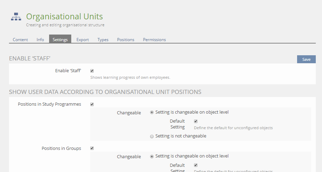
Task: Switch to the Permissions tab
Action: click(154, 40)
